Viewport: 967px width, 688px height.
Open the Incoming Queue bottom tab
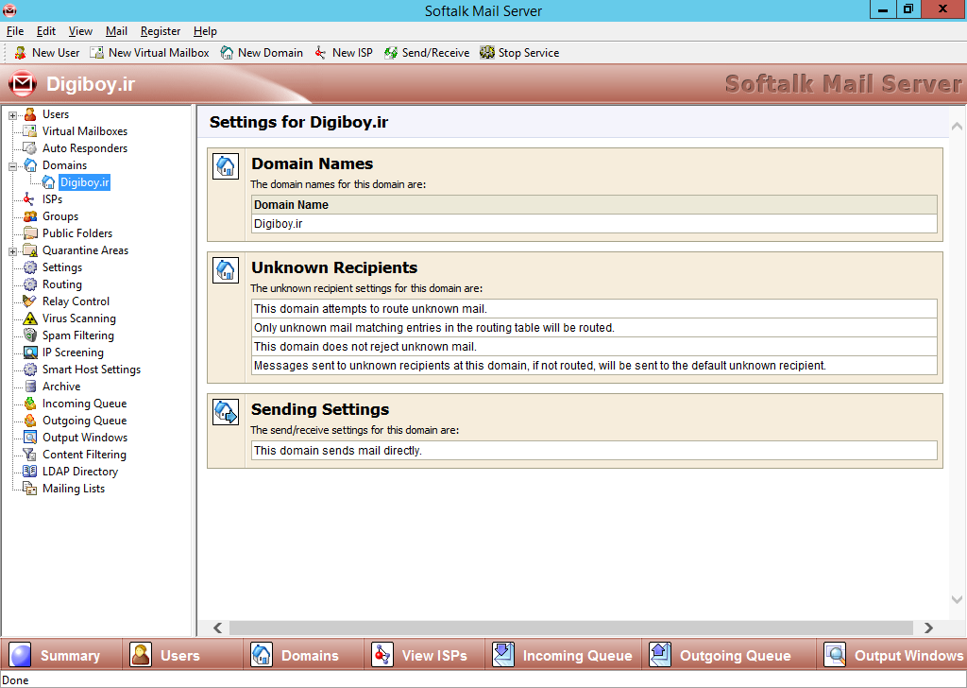(563, 655)
